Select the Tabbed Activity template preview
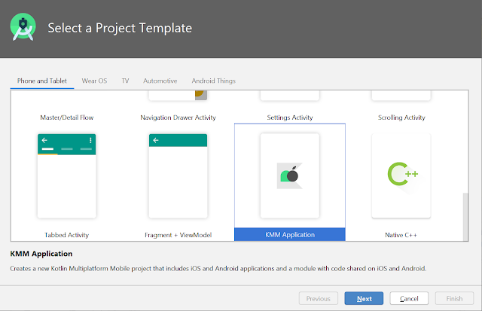The width and height of the screenshot is (482, 311). [x=66, y=175]
